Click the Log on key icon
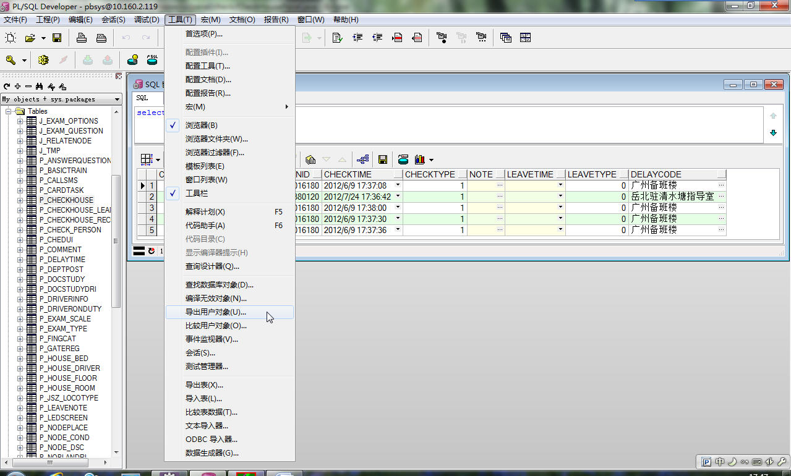The height and width of the screenshot is (476, 791). point(11,60)
